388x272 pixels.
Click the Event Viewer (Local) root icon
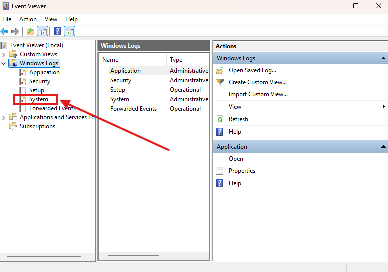click(x=4, y=45)
